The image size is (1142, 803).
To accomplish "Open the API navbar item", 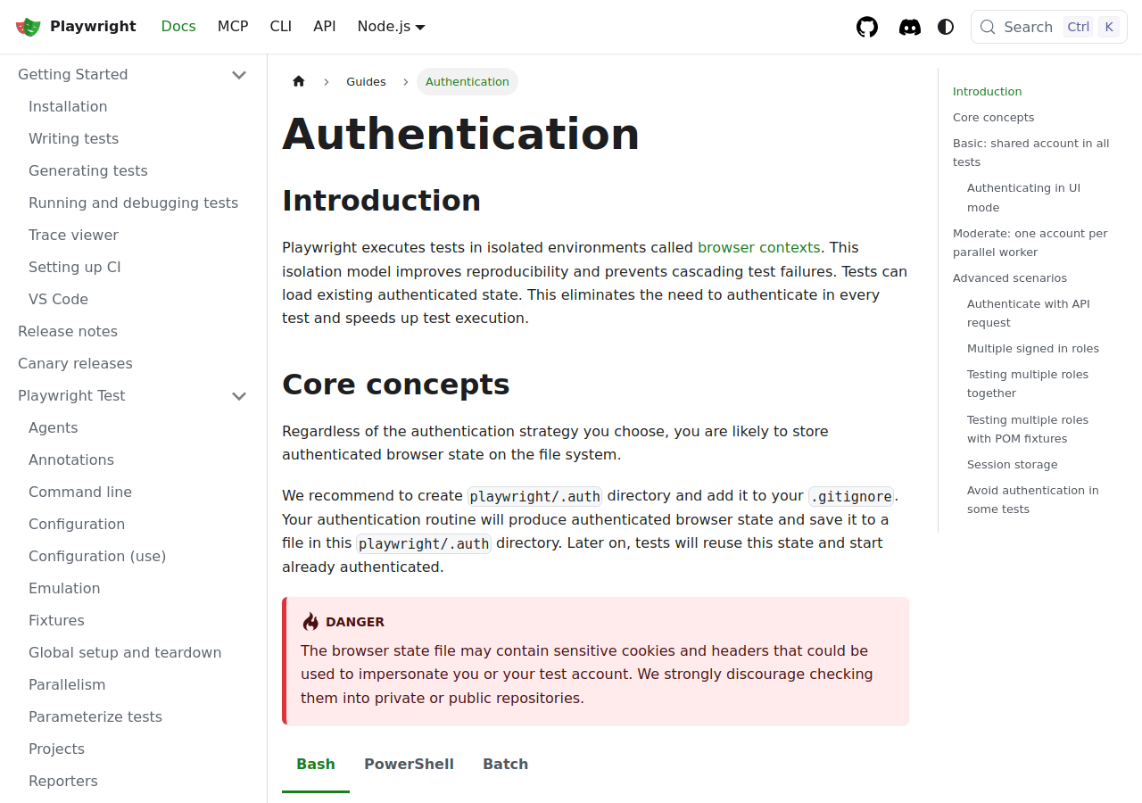I will (x=325, y=27).
